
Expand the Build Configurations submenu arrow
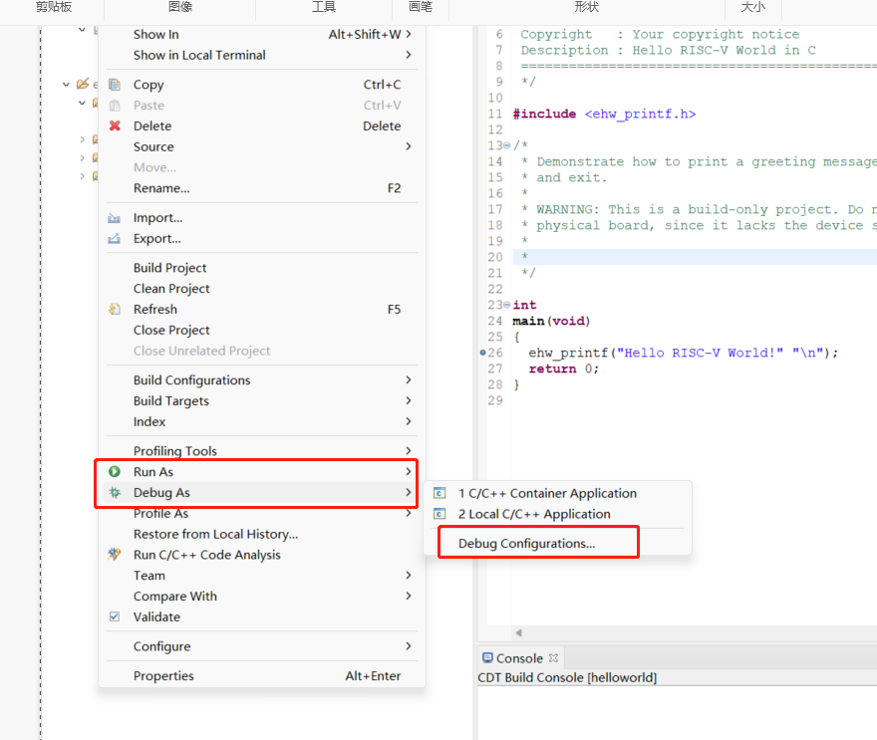click(x=409, y=380)
